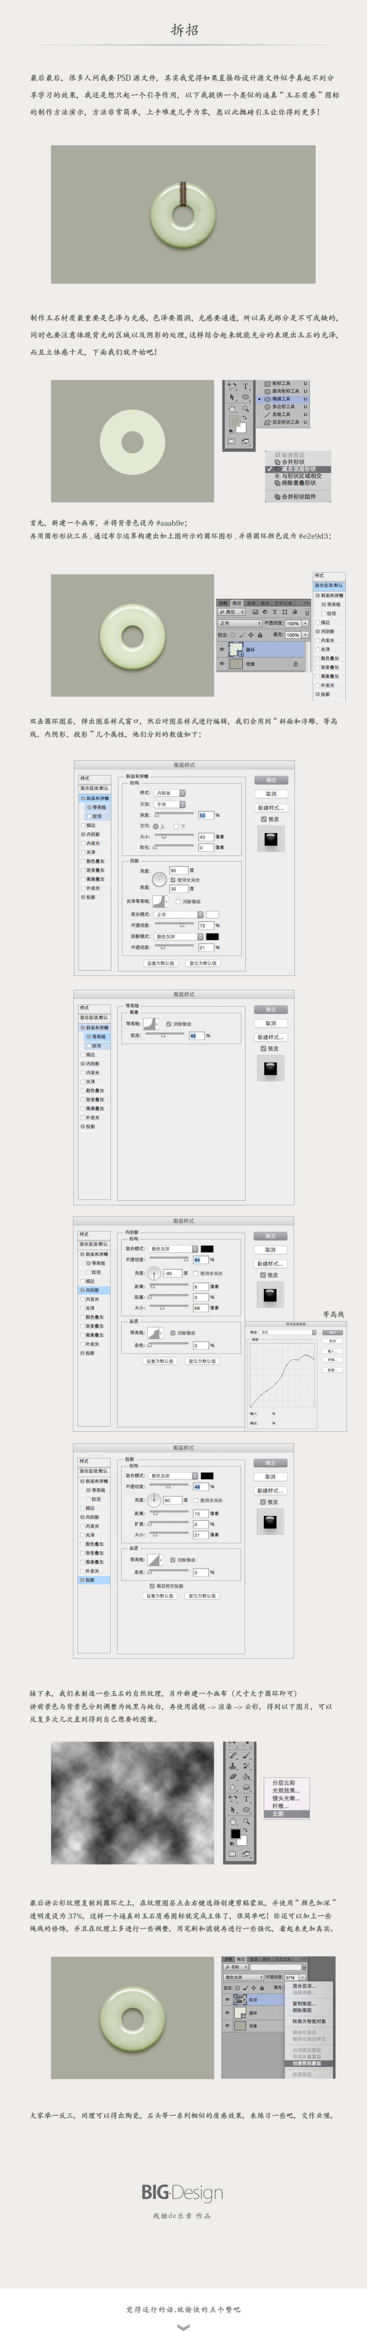Hide the 背景 layer with eye icon
This screenshot has height=2331, width=367.
point(222,664)
